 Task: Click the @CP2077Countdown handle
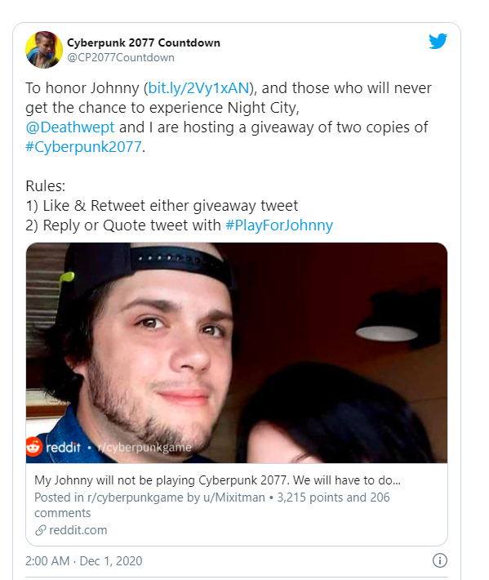121,58
